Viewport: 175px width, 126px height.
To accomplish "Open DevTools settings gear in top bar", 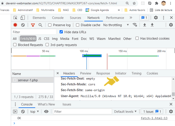I will (156, 18).
